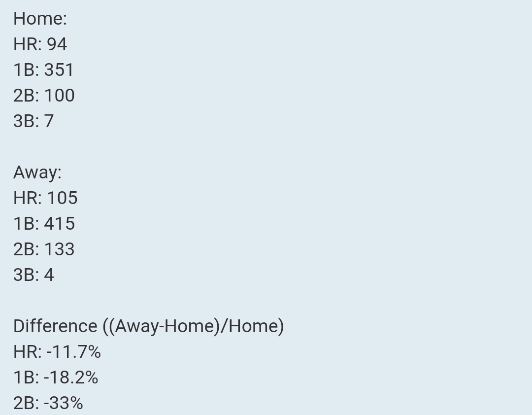Click the "2B:" label under Home
The image size is (532, 415).
coord(26,96)
